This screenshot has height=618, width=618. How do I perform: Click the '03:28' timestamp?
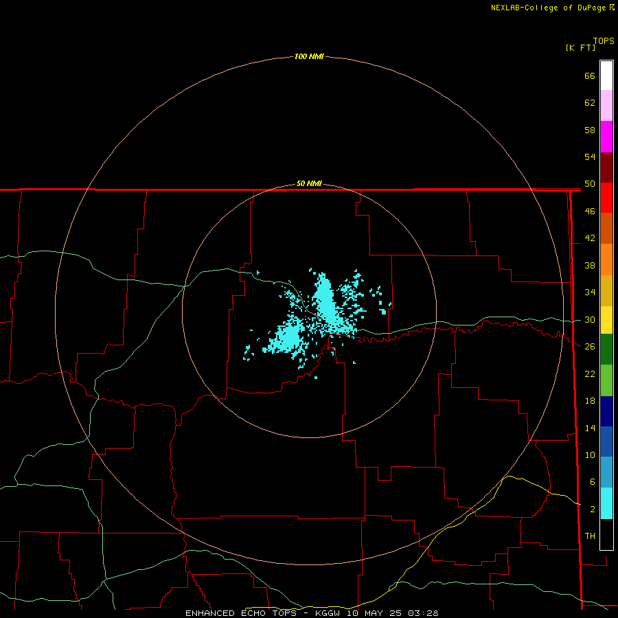tap(423, 613)
